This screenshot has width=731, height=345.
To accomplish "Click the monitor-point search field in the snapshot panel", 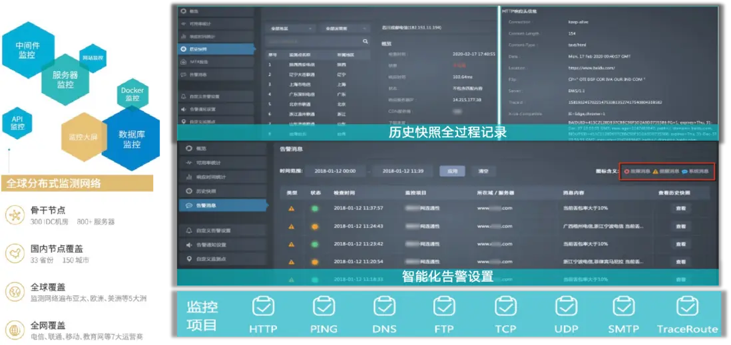I will (318, 41).
